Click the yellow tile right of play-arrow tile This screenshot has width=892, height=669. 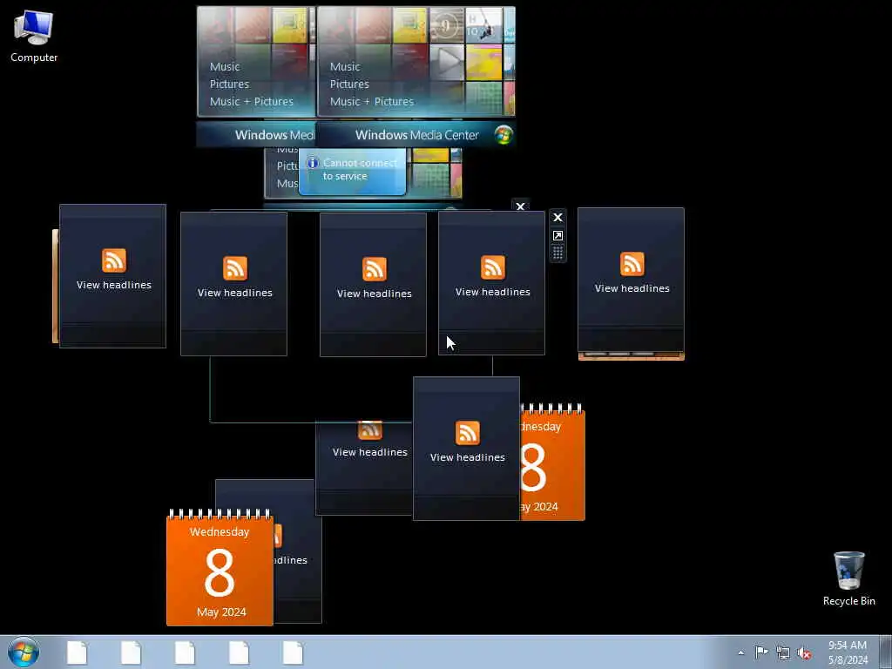483,62
